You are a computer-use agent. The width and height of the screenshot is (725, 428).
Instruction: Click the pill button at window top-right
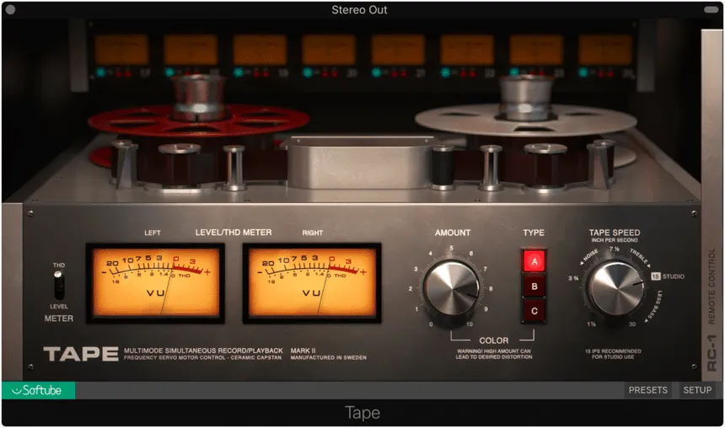coord(711,9)
